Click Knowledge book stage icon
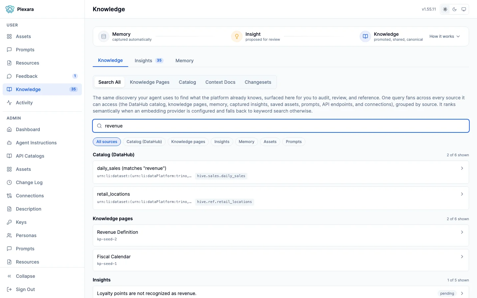Screen dimensions: 477x298 click(x=365, y=36)
